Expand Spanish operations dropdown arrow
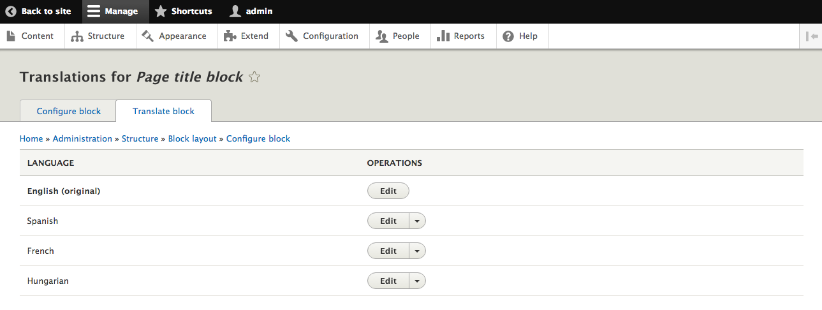This screenshot has height=310, width=822. pos(417,221)
